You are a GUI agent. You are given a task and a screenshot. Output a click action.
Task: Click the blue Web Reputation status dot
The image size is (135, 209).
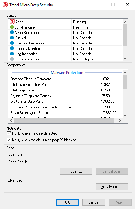tap(12, 32)
